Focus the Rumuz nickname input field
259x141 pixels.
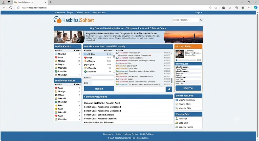pos(103,78)
